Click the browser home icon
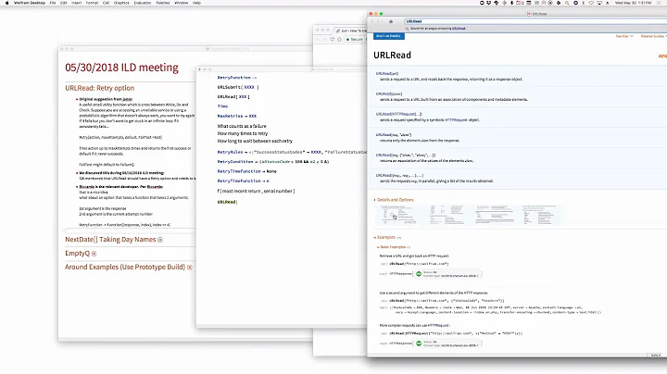This screenshot has width=667, height=374. pos(339,39)
